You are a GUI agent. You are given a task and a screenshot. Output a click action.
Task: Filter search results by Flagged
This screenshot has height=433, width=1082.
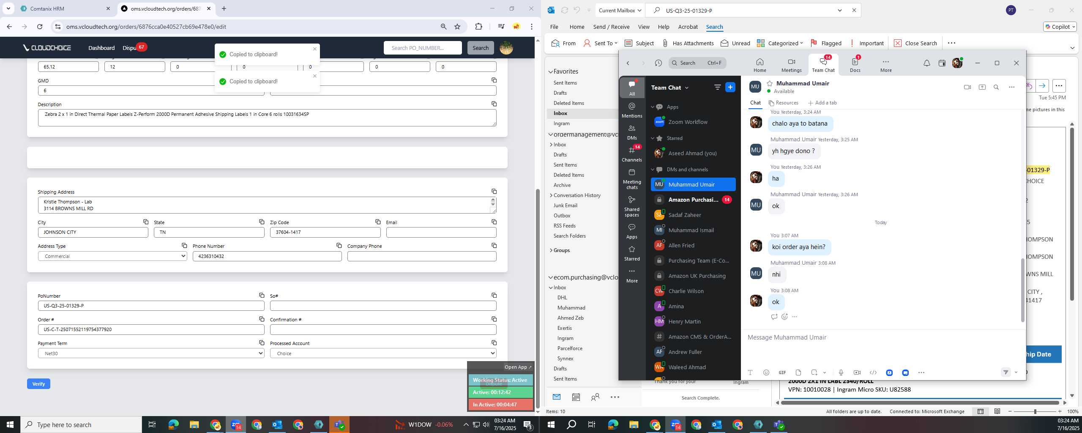(826, 43)
